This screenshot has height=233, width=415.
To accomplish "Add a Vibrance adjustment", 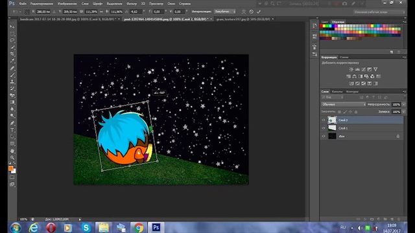I will [x=375, y=69].
